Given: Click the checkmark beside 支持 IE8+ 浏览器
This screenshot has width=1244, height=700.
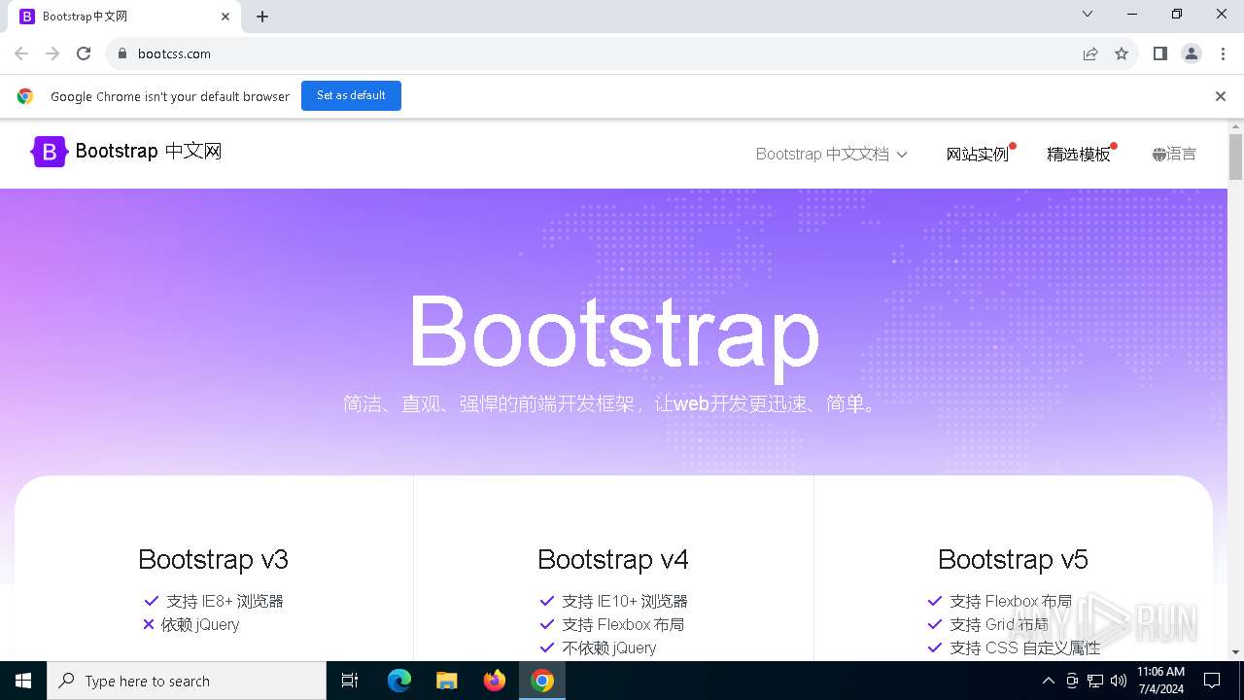Looking at the screenshot, I should pyautogui.click(x=151, y=601).
